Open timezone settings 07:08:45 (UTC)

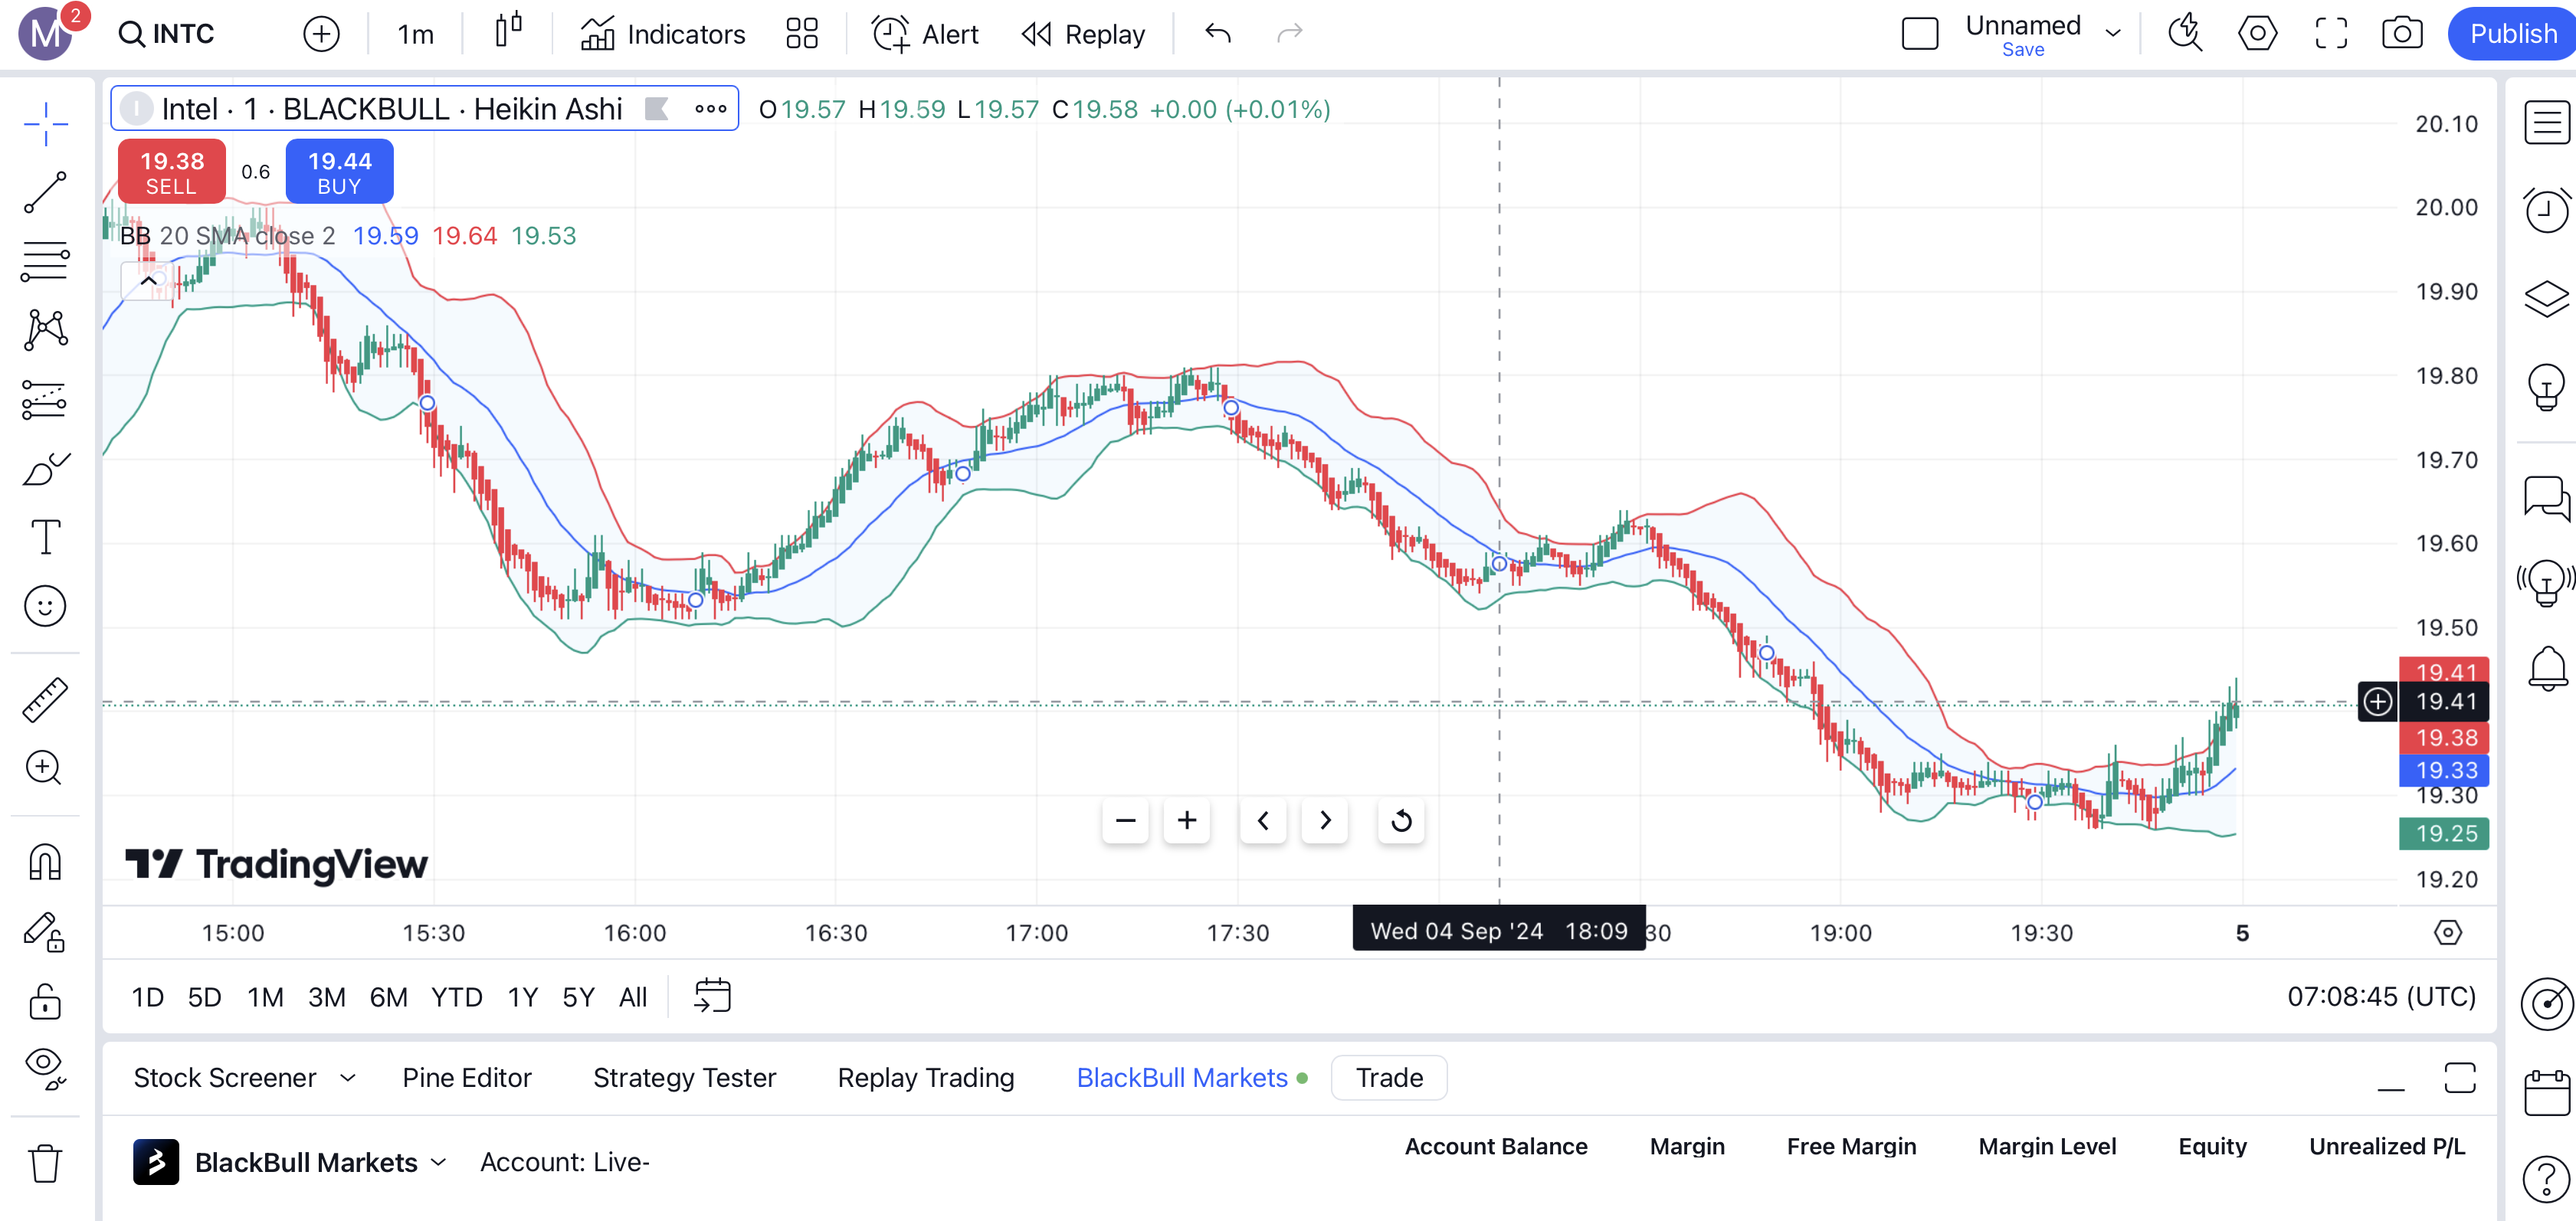[x=2381, y=997]
